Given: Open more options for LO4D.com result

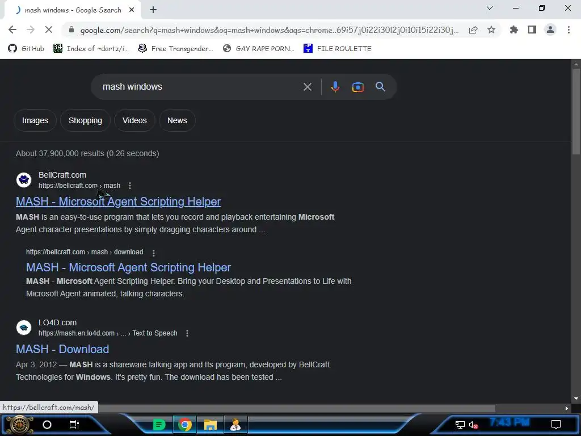Looking at the screenshot, I should pyautogui.click(x=187, y=333).
